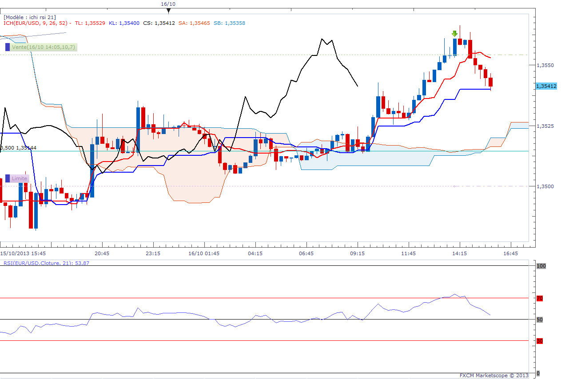Click the SA: 1,35465 value
This screenshot has width=561, height=379.
tap(194, 23)
